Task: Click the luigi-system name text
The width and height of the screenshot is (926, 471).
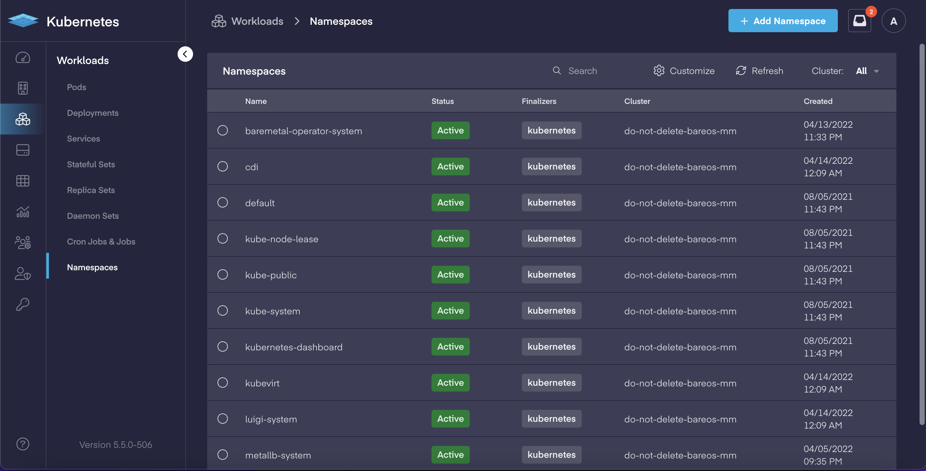Action: (271, 419)
